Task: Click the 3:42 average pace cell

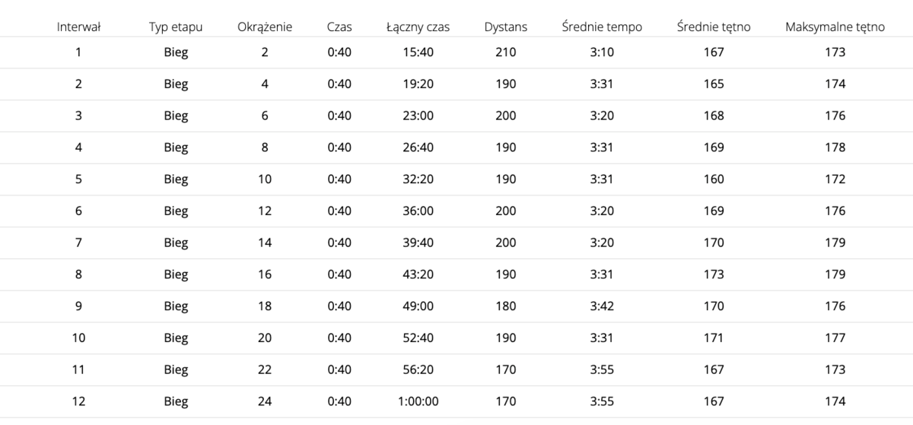Action: 602,306
